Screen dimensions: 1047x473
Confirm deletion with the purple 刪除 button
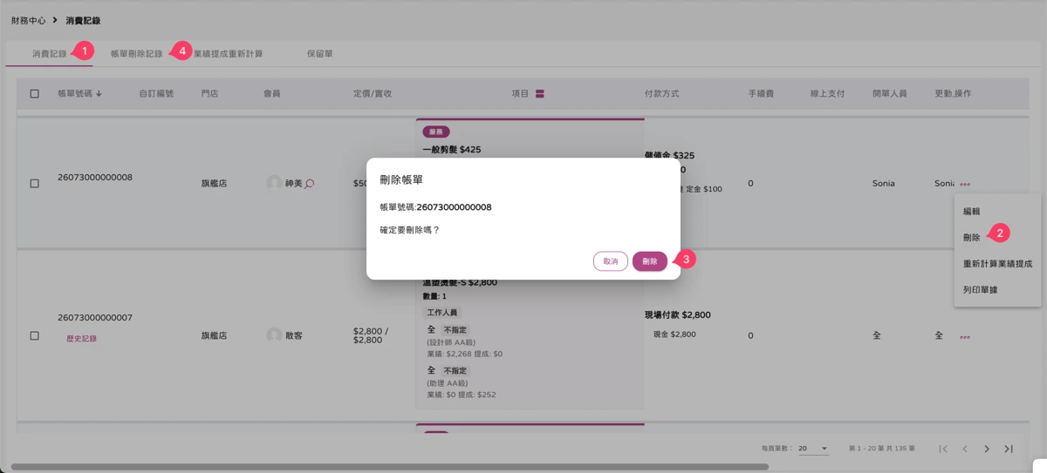coord(650,261)
